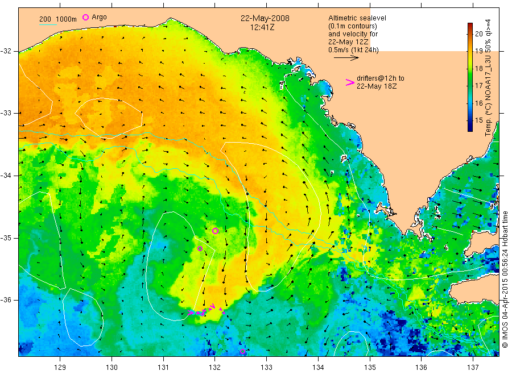Click the small Argo float marker near 131.7E
Screen dimensions: 512x375
(x=200, y=248)
